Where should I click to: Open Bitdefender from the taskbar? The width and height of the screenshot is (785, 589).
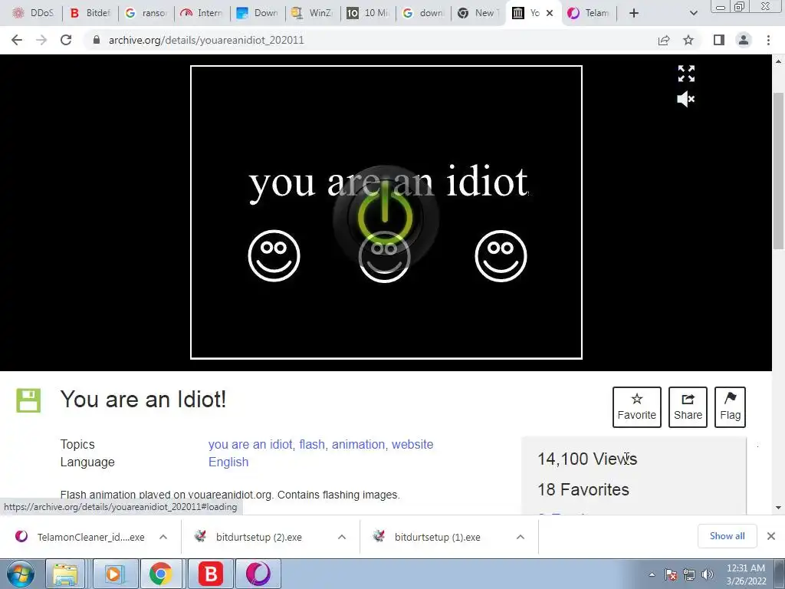[210, 574]
